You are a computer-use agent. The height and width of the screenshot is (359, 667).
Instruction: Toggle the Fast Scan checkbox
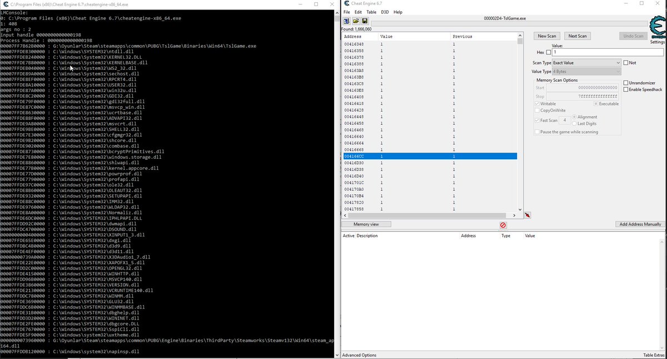click(537, 120)
